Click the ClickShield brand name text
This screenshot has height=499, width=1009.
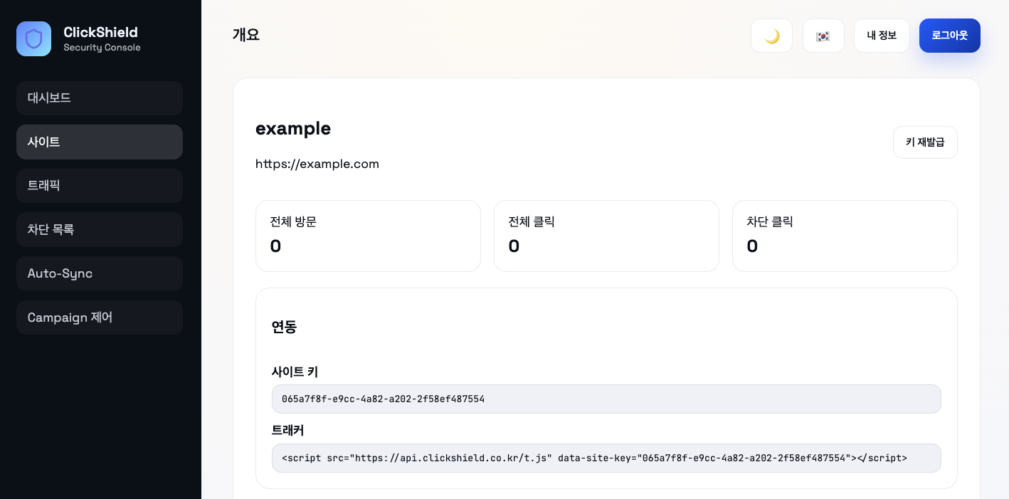(100, 32)
